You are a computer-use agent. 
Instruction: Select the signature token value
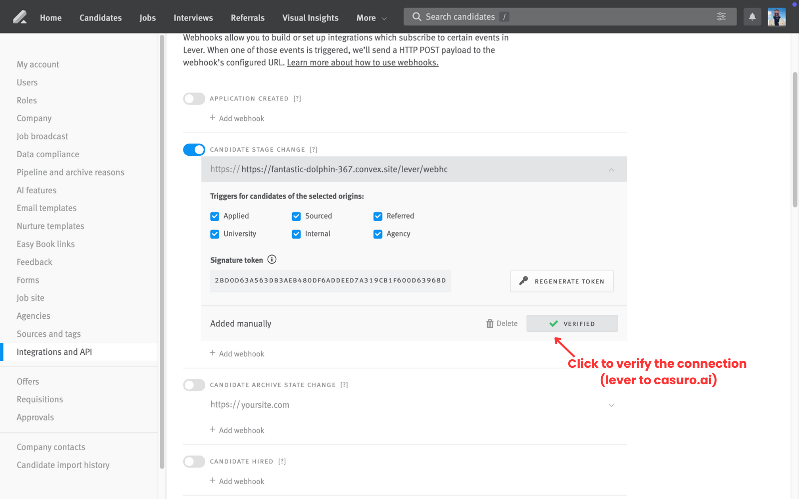point(330,280)
